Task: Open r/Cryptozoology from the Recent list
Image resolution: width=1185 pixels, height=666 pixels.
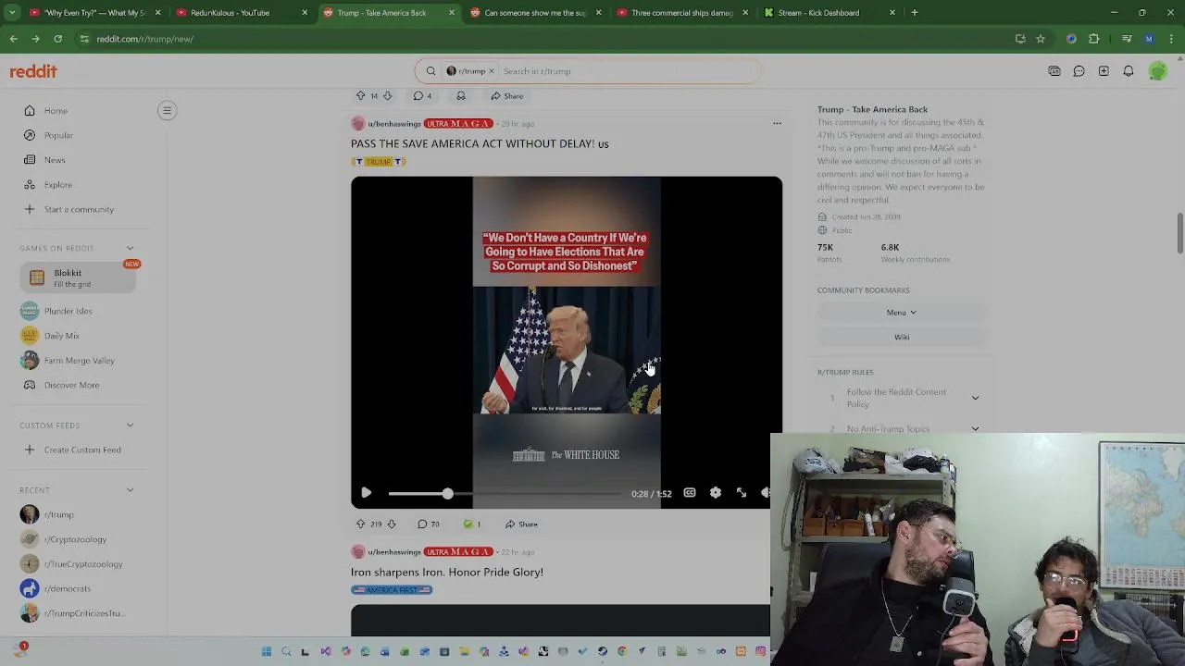Action: pos(75,539)
